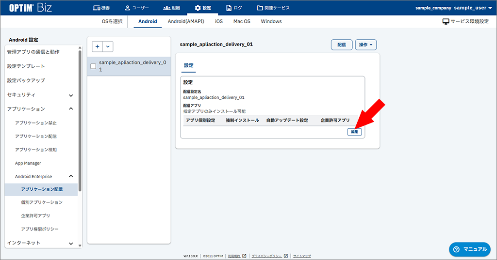Open the 操作 operations dropdown
Image resolution: width=497 pixels, height=260 pixels.
366,45
